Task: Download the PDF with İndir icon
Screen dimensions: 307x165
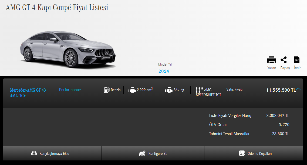Action: click(x=297, y=60)
